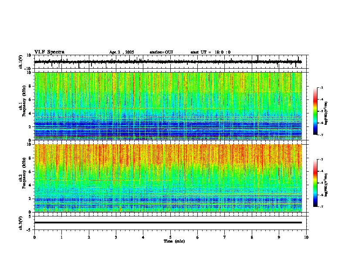Click the ch.3 flat voltage trace

(168, 223)
